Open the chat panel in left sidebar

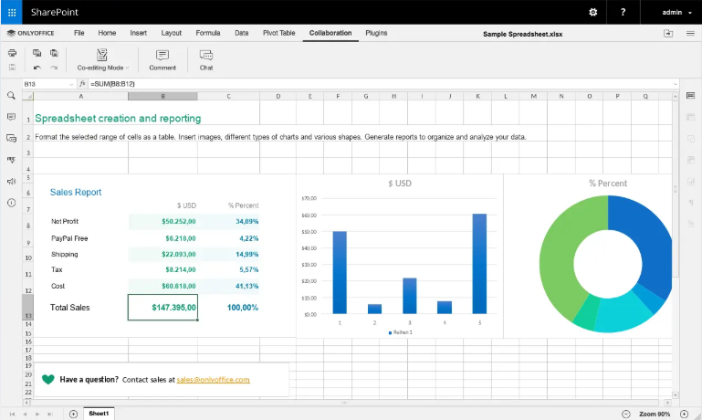coord(11,139)
